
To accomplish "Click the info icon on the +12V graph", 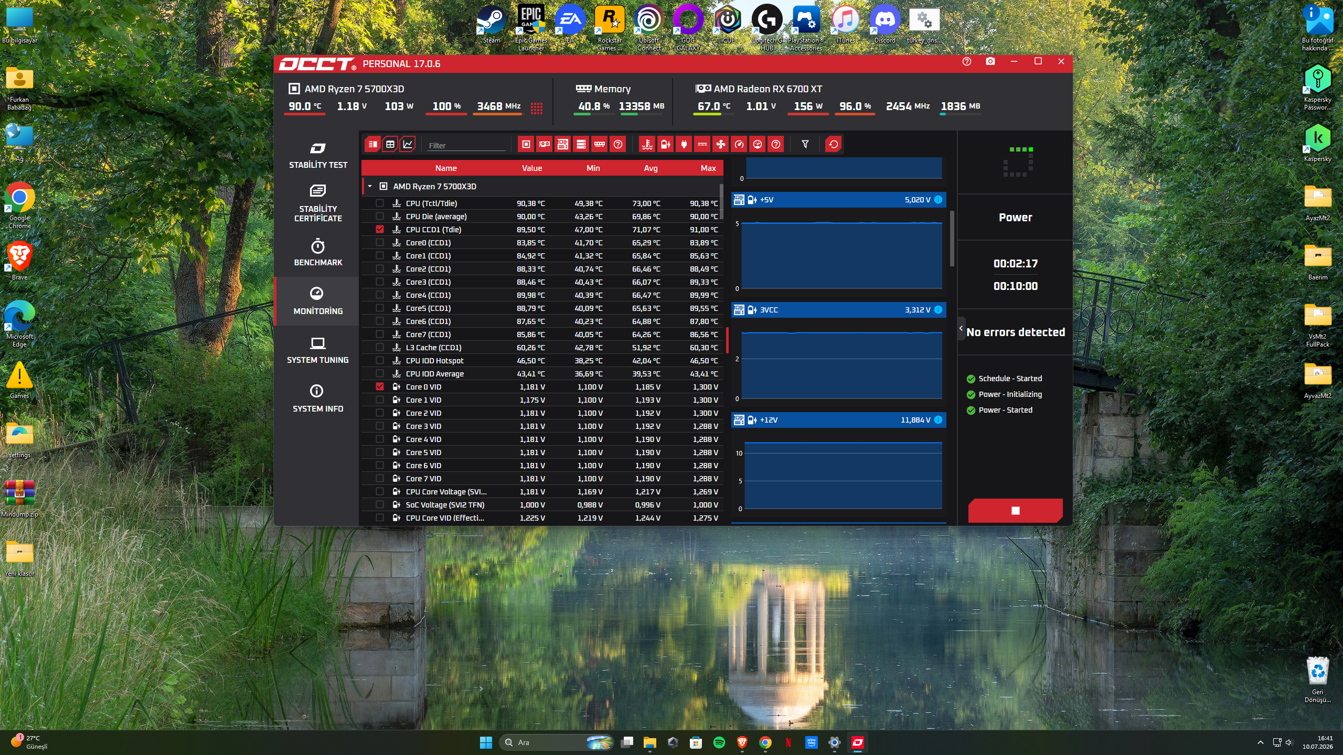I will pos(939,420).
